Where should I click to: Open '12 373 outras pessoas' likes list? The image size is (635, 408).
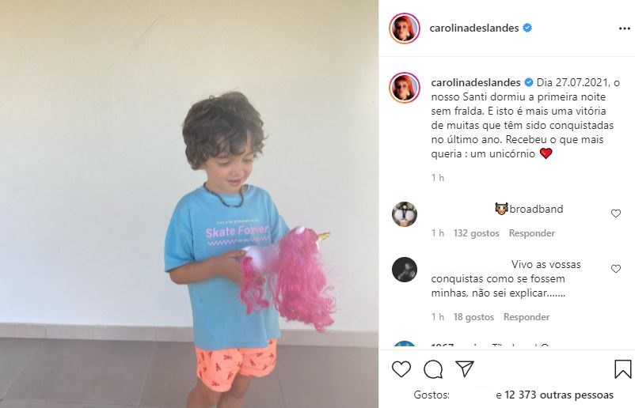[559, 395]
